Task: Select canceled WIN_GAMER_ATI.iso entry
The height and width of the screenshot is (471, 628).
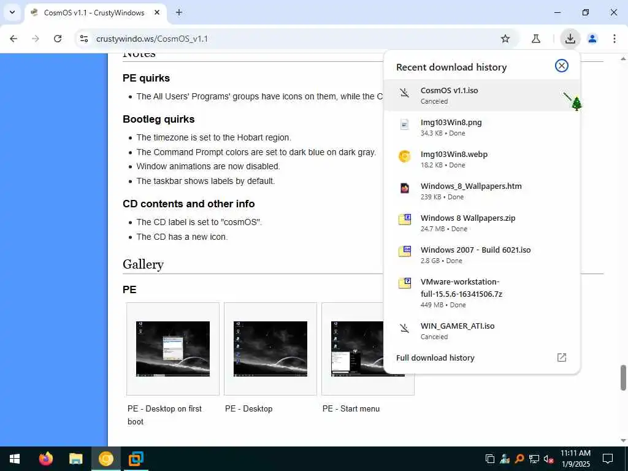Action: (x=482, y=331)
